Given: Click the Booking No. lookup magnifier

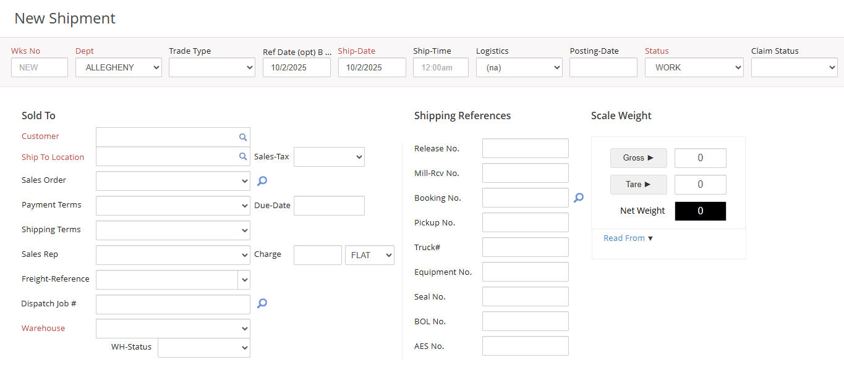Looking at the screenshot, I should [x=579, y=198].
